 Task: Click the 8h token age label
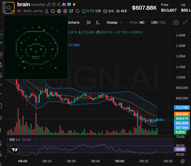19,11
